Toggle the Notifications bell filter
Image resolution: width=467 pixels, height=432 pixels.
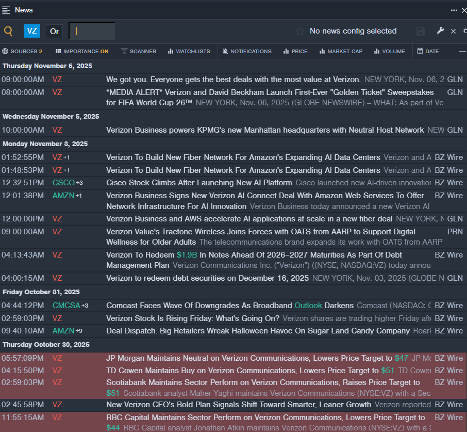(x=247, y=51)
